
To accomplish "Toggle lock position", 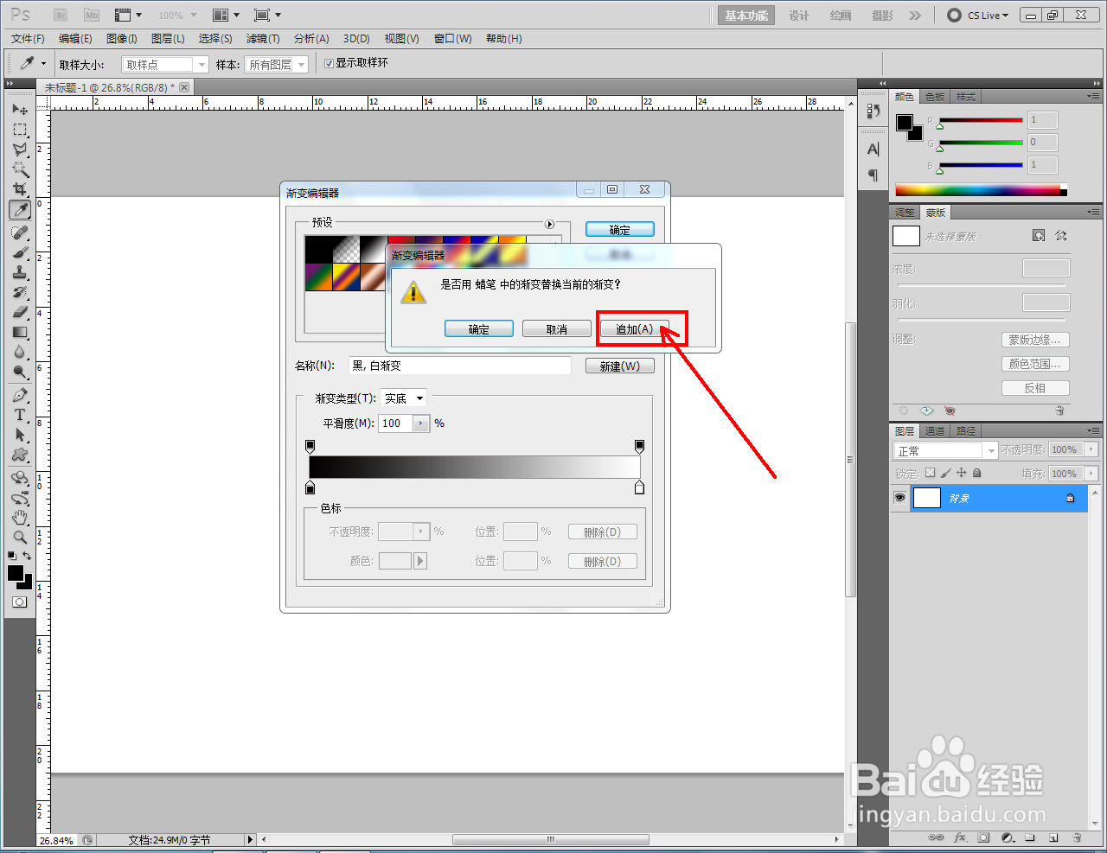I will pyautogui.click(x=961, y=473).
